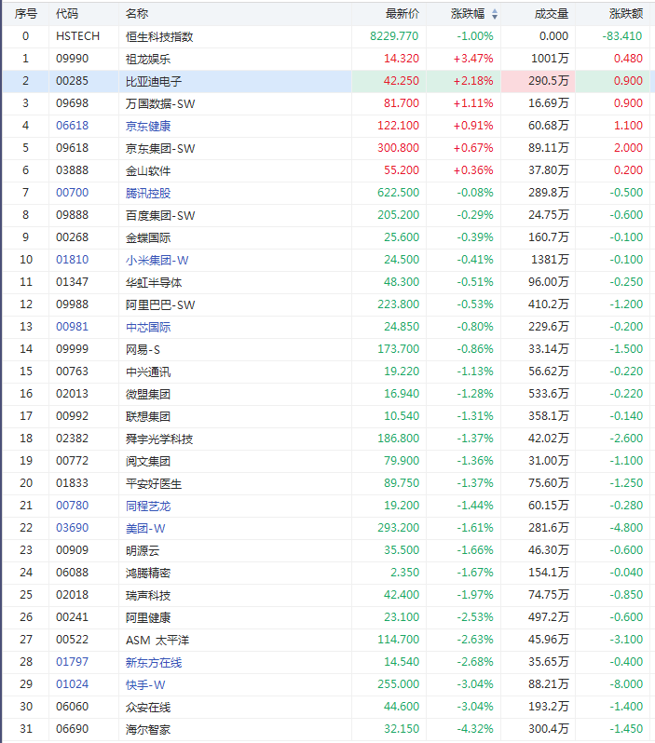
Task: Select the 瑞声科技 name cell
Action: pos(148,595)
